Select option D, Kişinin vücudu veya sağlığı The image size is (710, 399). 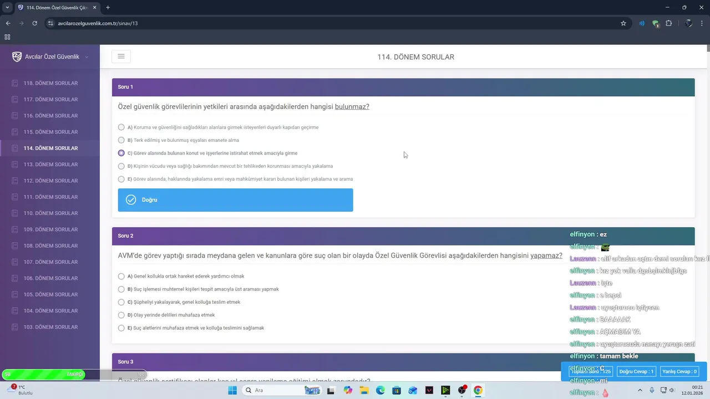(x=121, y=166)
